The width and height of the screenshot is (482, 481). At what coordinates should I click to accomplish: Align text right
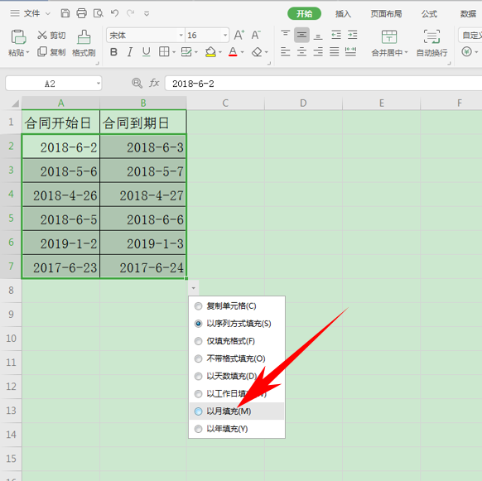point(318,51)
